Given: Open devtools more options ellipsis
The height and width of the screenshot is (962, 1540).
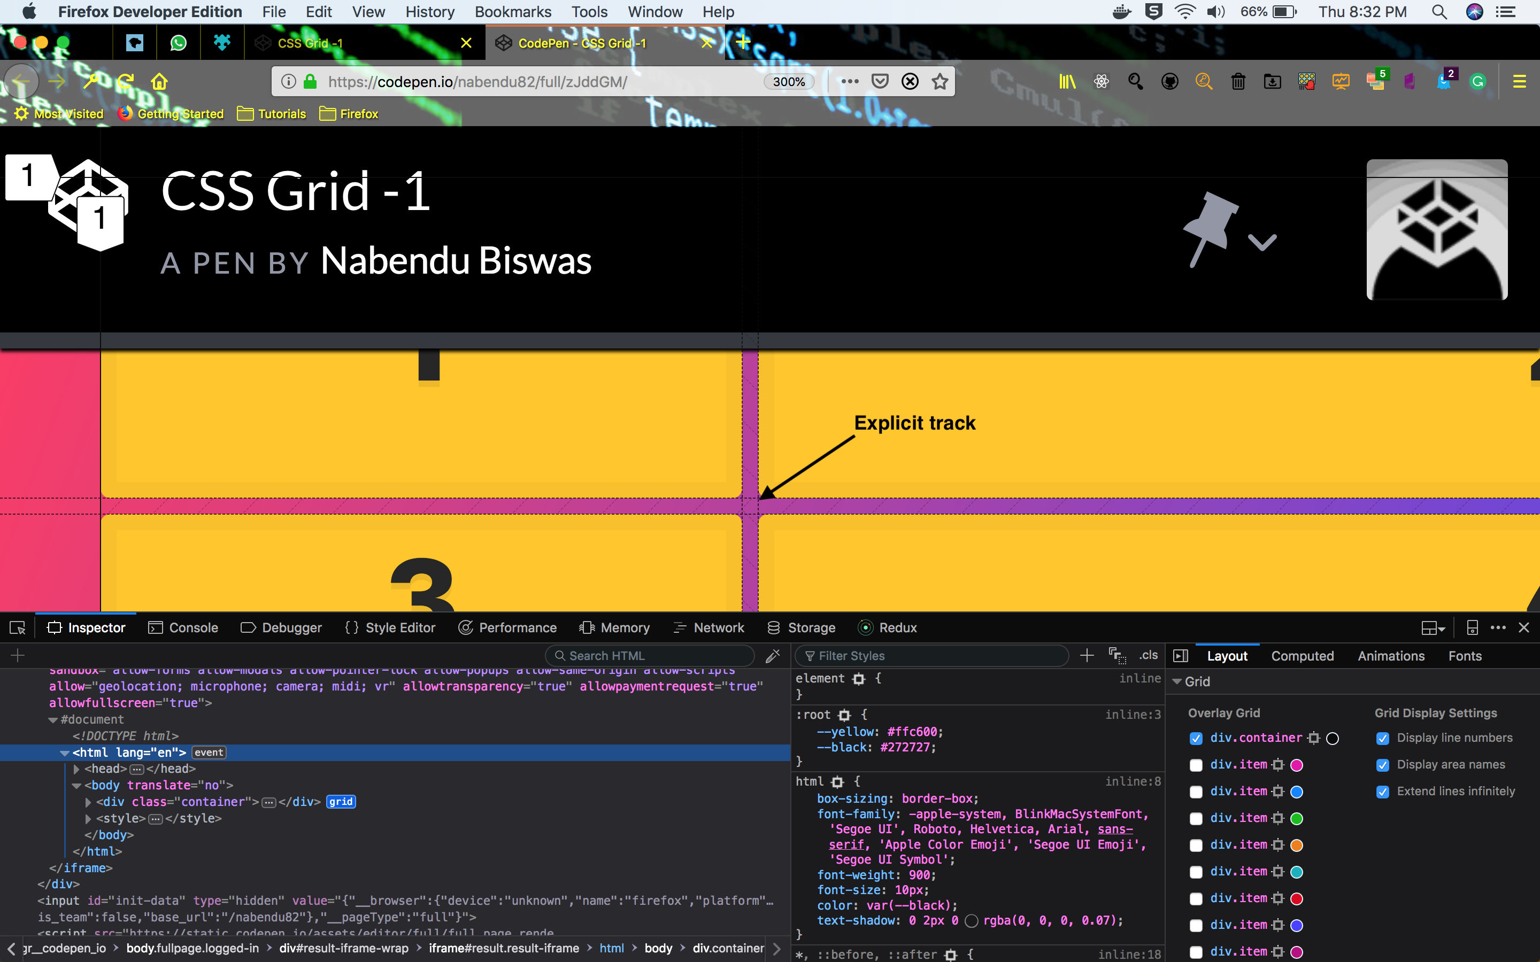Looking at the screenshot, I should (1498, 628).
